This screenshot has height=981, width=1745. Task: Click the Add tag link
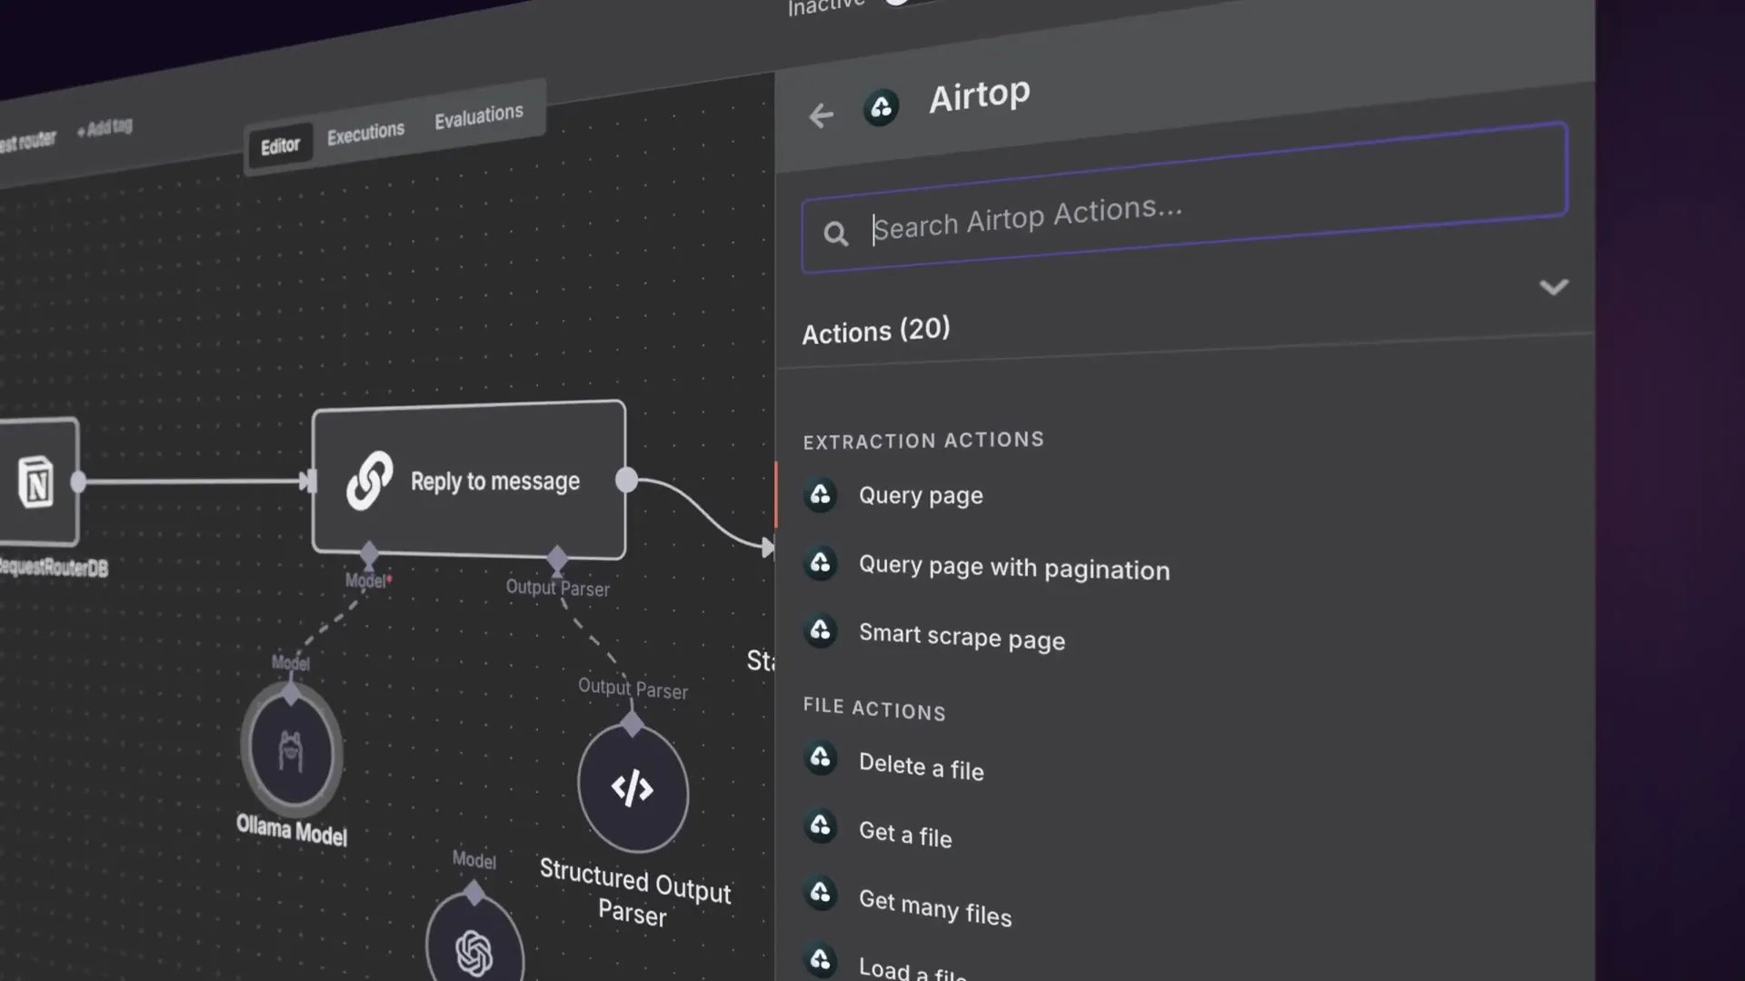[105, 128]
